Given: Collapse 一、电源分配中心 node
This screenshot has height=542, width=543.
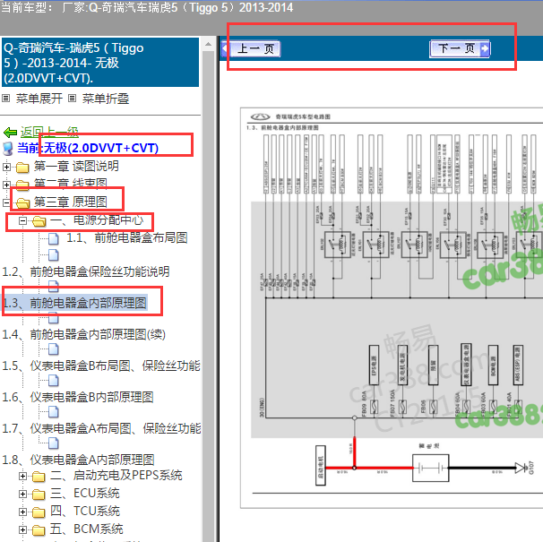Looking at the screenshot, I should pyautogui.click(x=23, y=220).
